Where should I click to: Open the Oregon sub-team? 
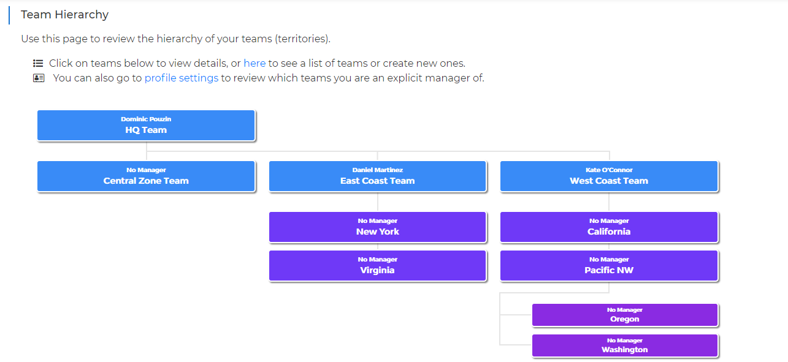(625, 315)
